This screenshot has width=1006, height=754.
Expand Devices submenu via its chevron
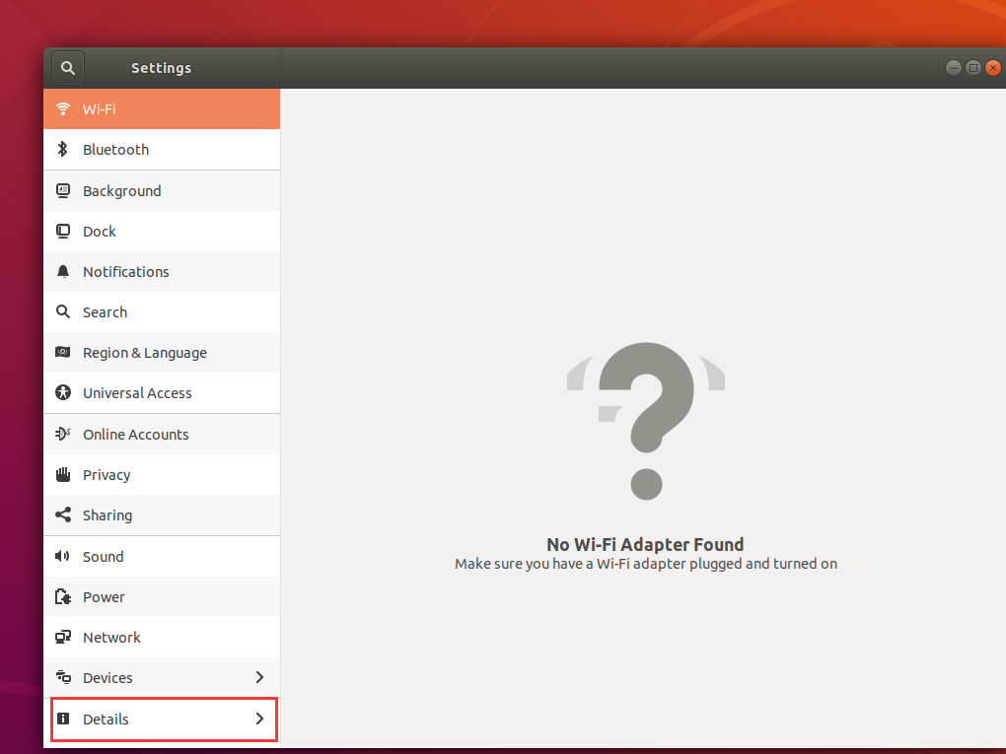[x=259, y=677]
